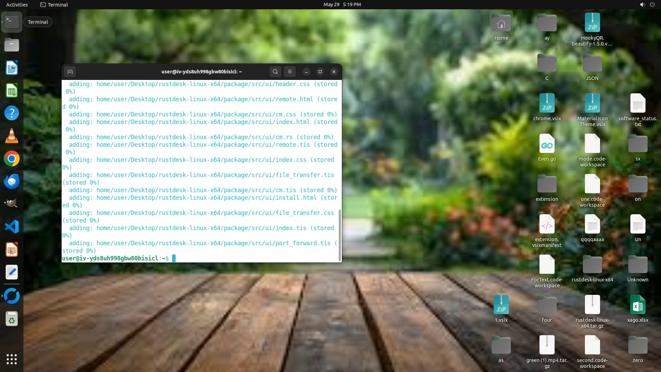Image resolution: width=661 pixels, height=372 pixels.
Task: Click Activities in the top bar
Action: click(x=17, y=4)
